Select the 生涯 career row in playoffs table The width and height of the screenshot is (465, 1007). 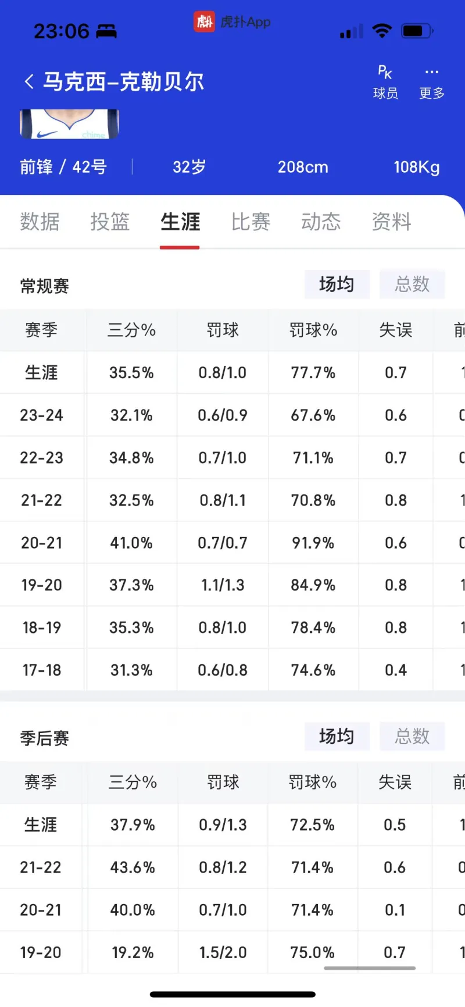[x=40, y=825]
